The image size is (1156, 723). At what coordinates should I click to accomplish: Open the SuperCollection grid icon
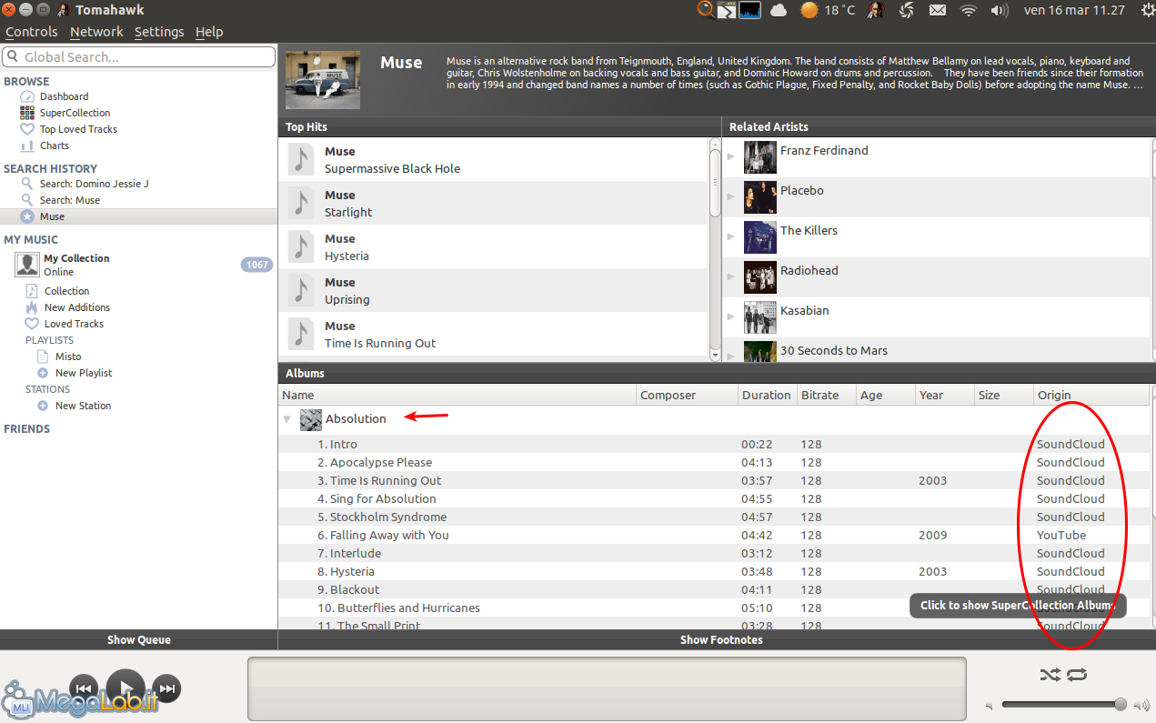[x=27, y=113]
